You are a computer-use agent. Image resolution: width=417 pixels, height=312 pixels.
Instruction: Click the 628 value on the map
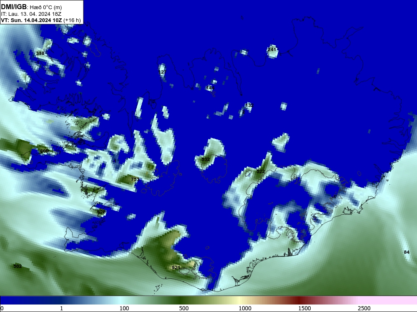[x=101, y=212]
